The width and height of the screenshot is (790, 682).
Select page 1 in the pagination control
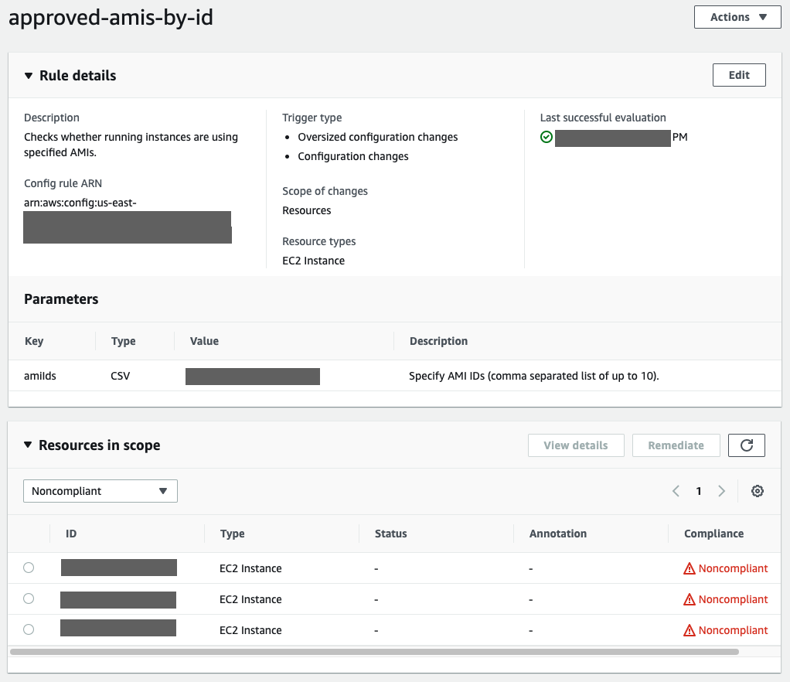pos(699,491)
